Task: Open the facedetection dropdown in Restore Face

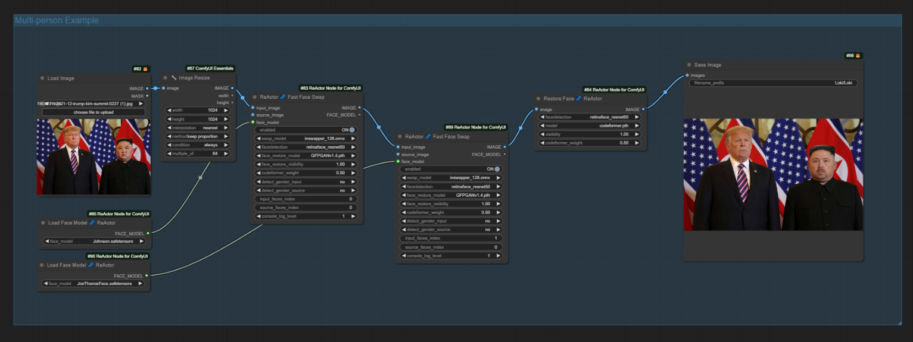Action: tap(590, 117)
